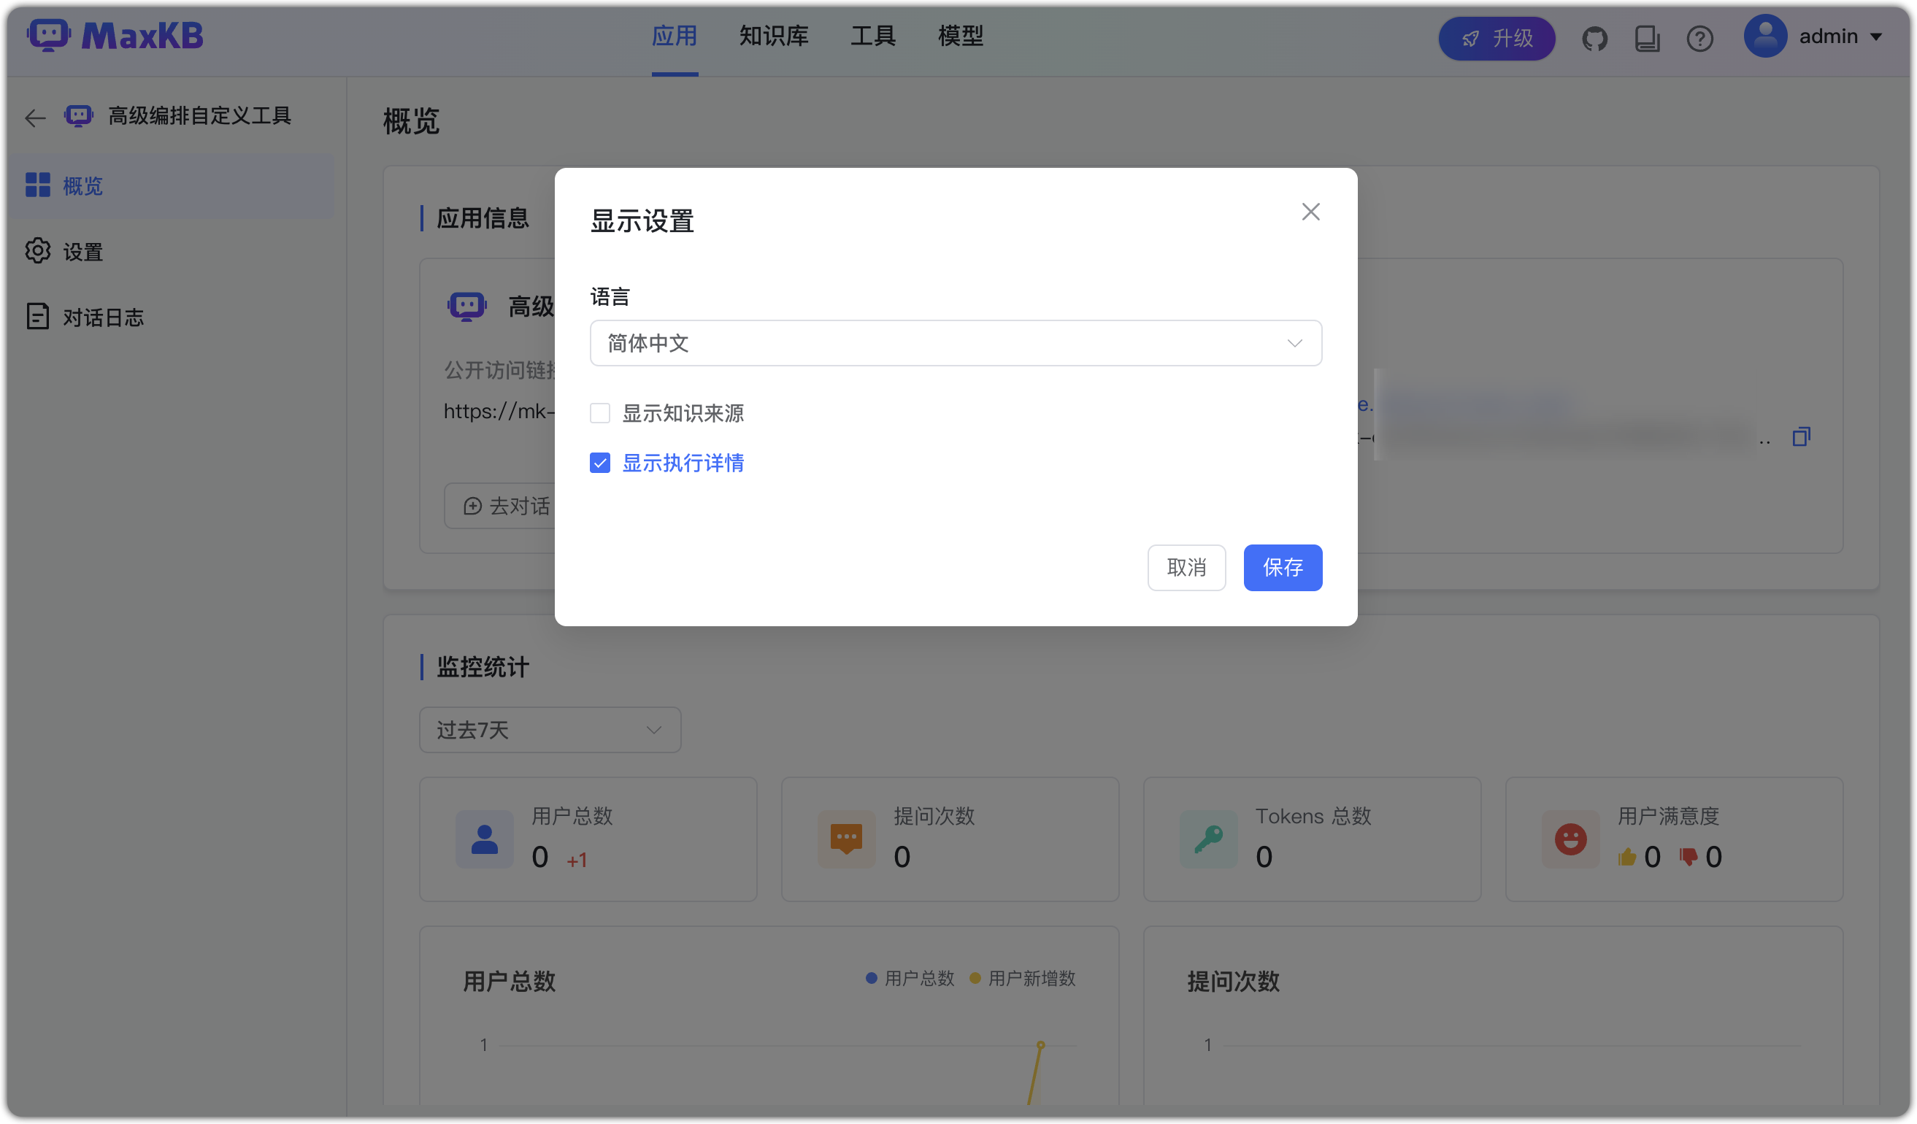Expand the admin account dropdown

pyautogui.click(x=1878, y=36)
